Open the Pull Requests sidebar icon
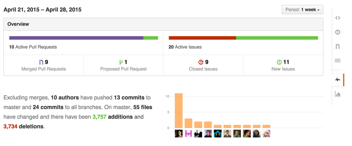The image size is (352, 146). click(337, 46)
